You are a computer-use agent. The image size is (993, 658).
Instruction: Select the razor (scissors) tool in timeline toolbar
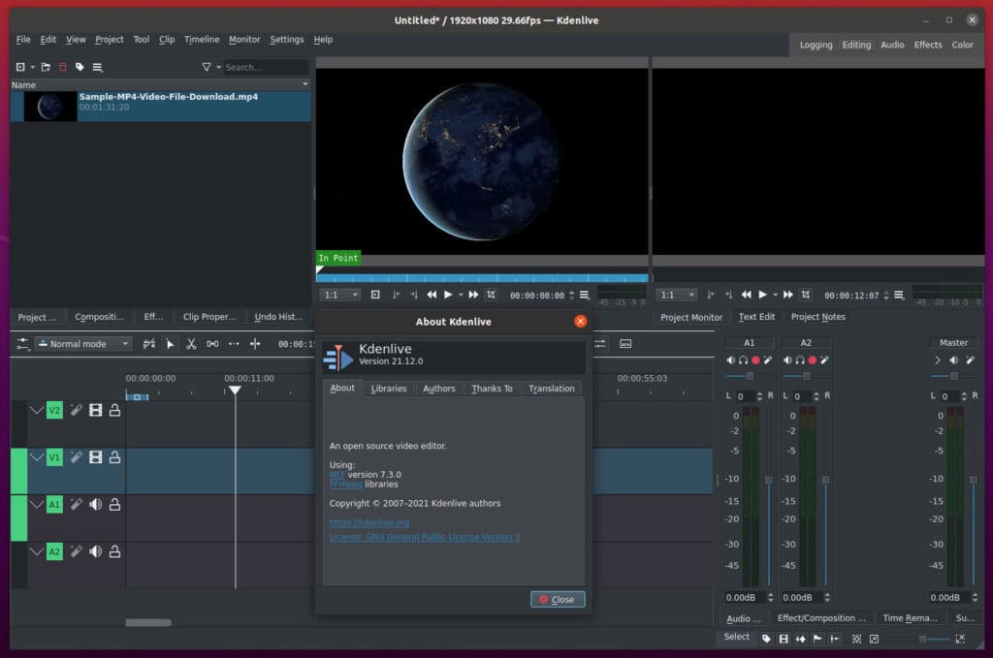191,344
